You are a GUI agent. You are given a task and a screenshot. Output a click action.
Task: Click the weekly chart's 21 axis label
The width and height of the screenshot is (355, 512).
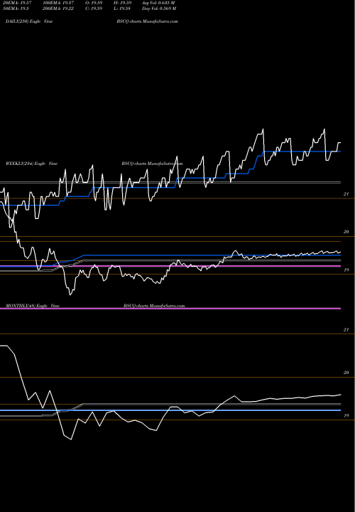pyautogui.click(x=346, y=194)
